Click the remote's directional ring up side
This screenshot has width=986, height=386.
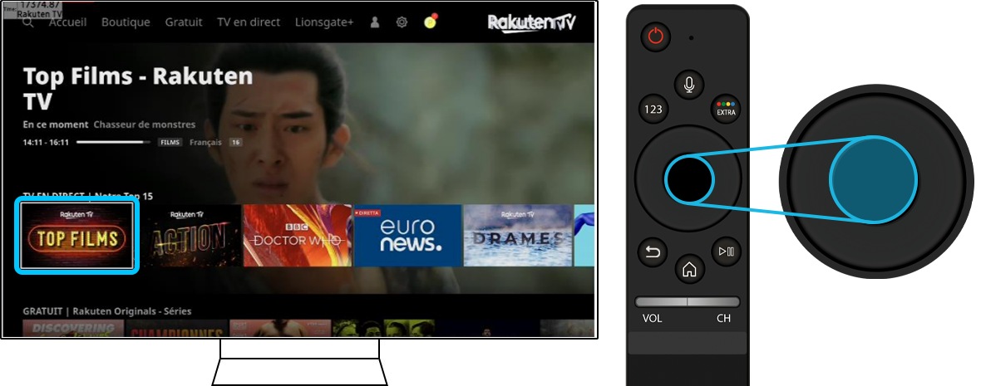click(x=688, y=139)
